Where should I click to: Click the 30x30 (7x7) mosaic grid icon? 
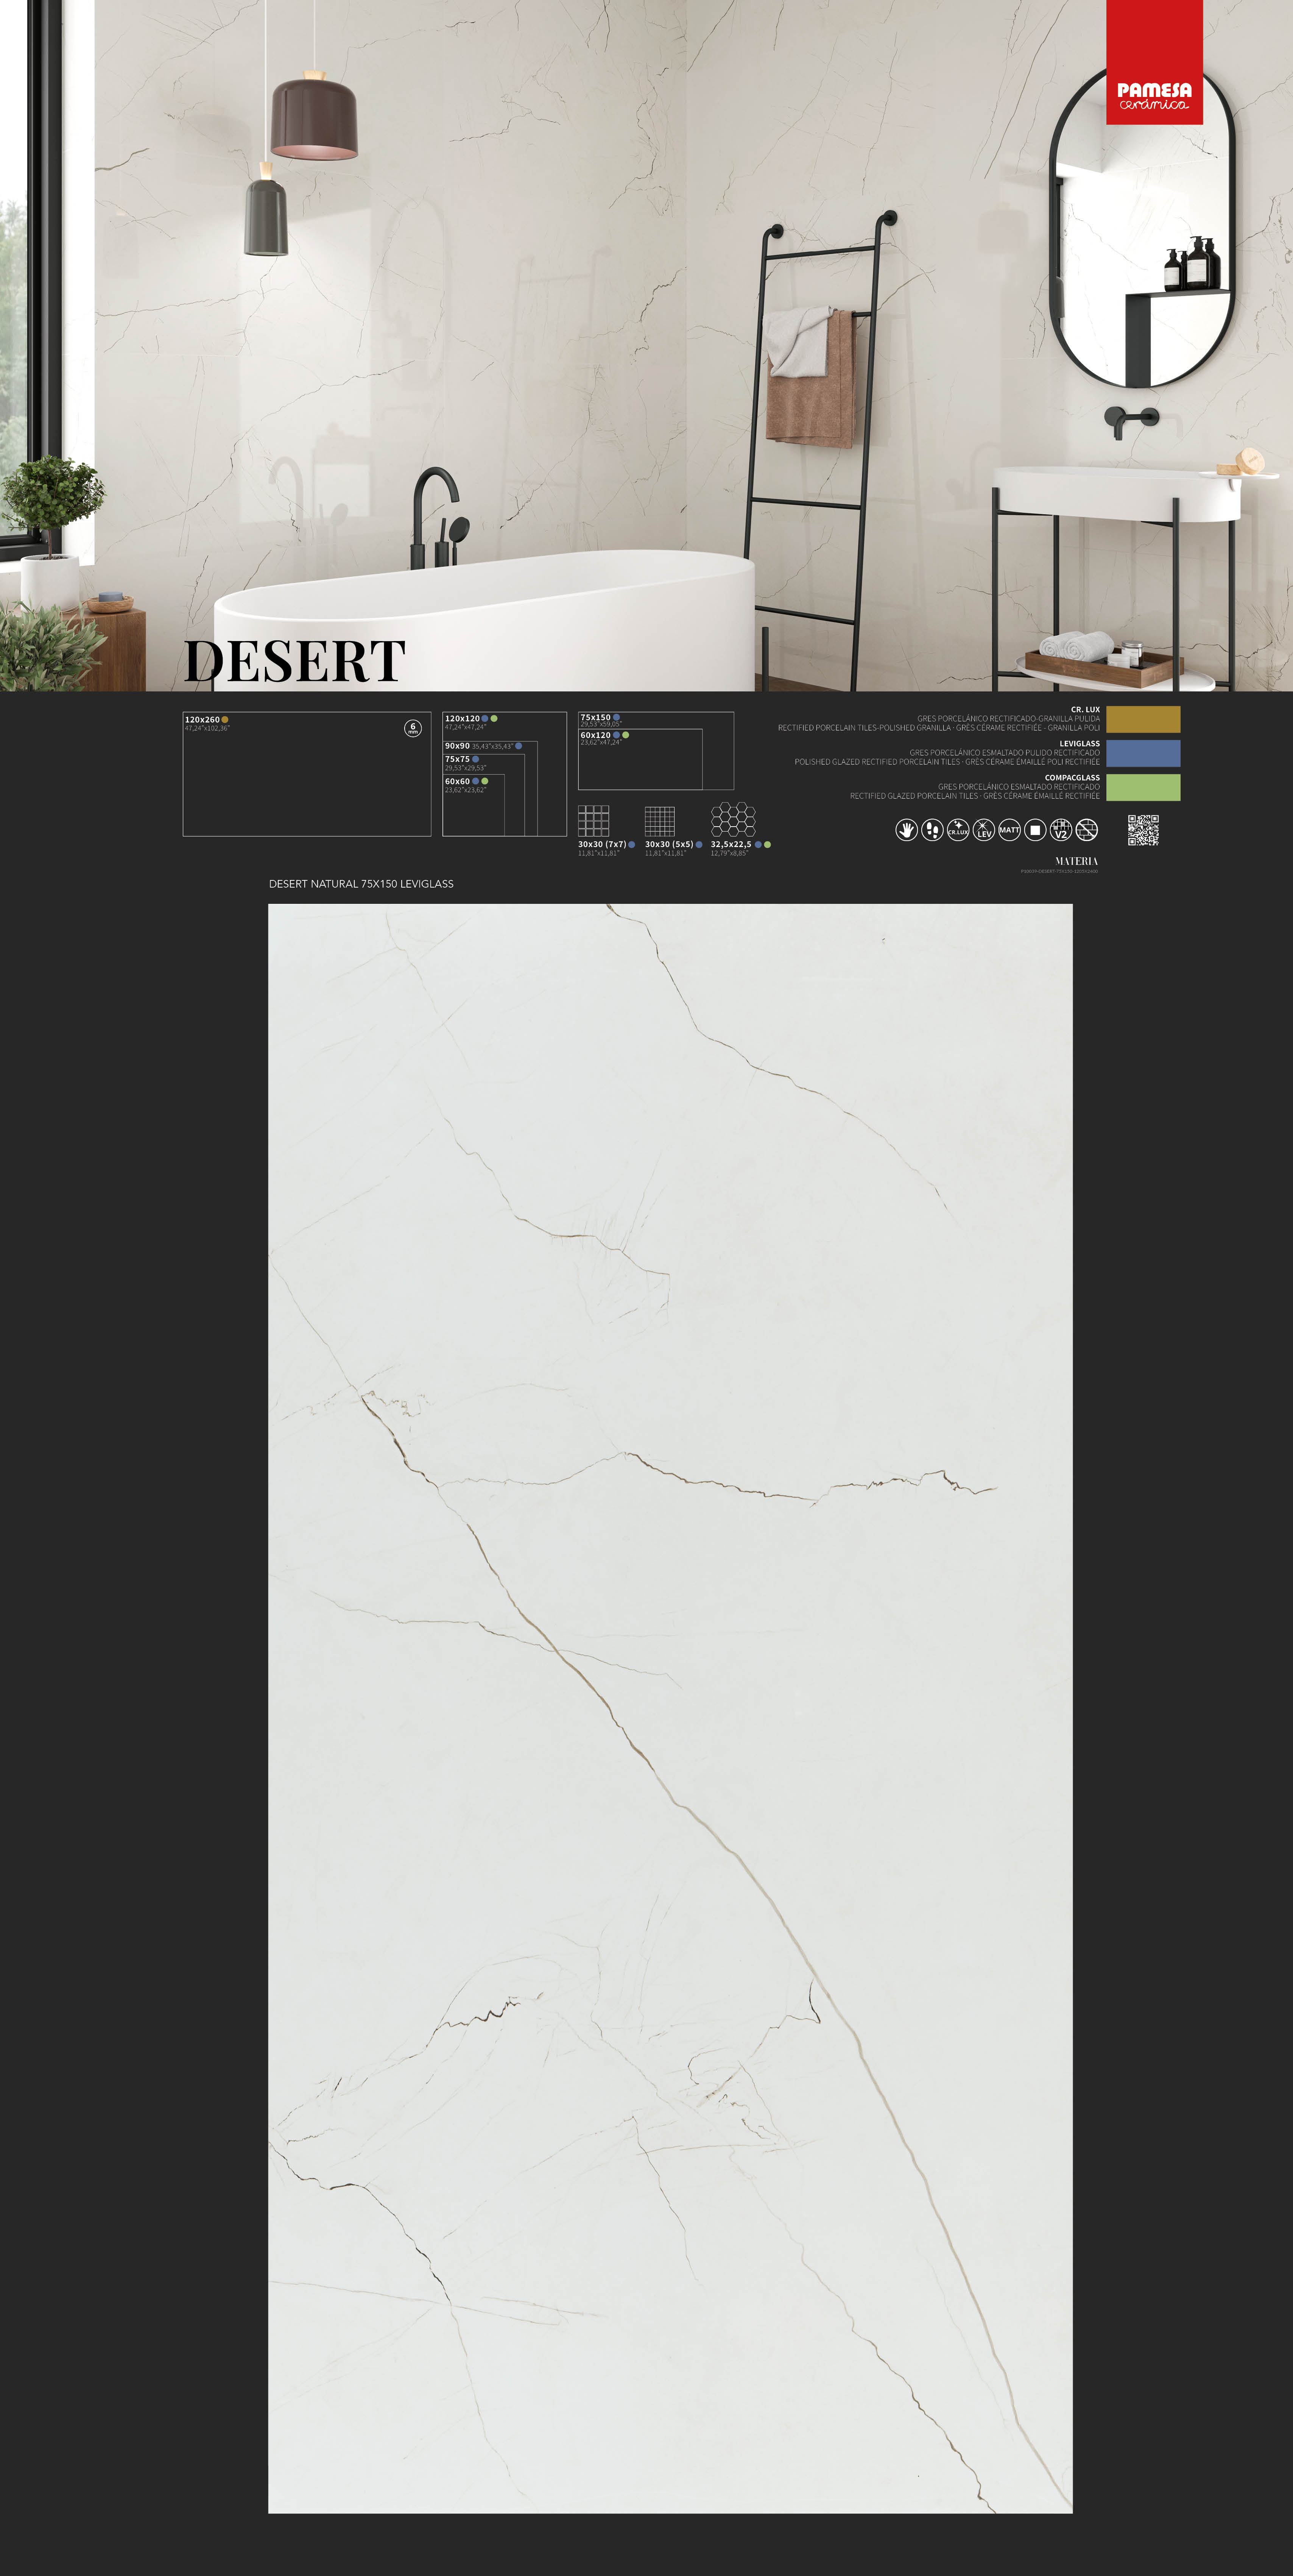(x=593, y=821)
